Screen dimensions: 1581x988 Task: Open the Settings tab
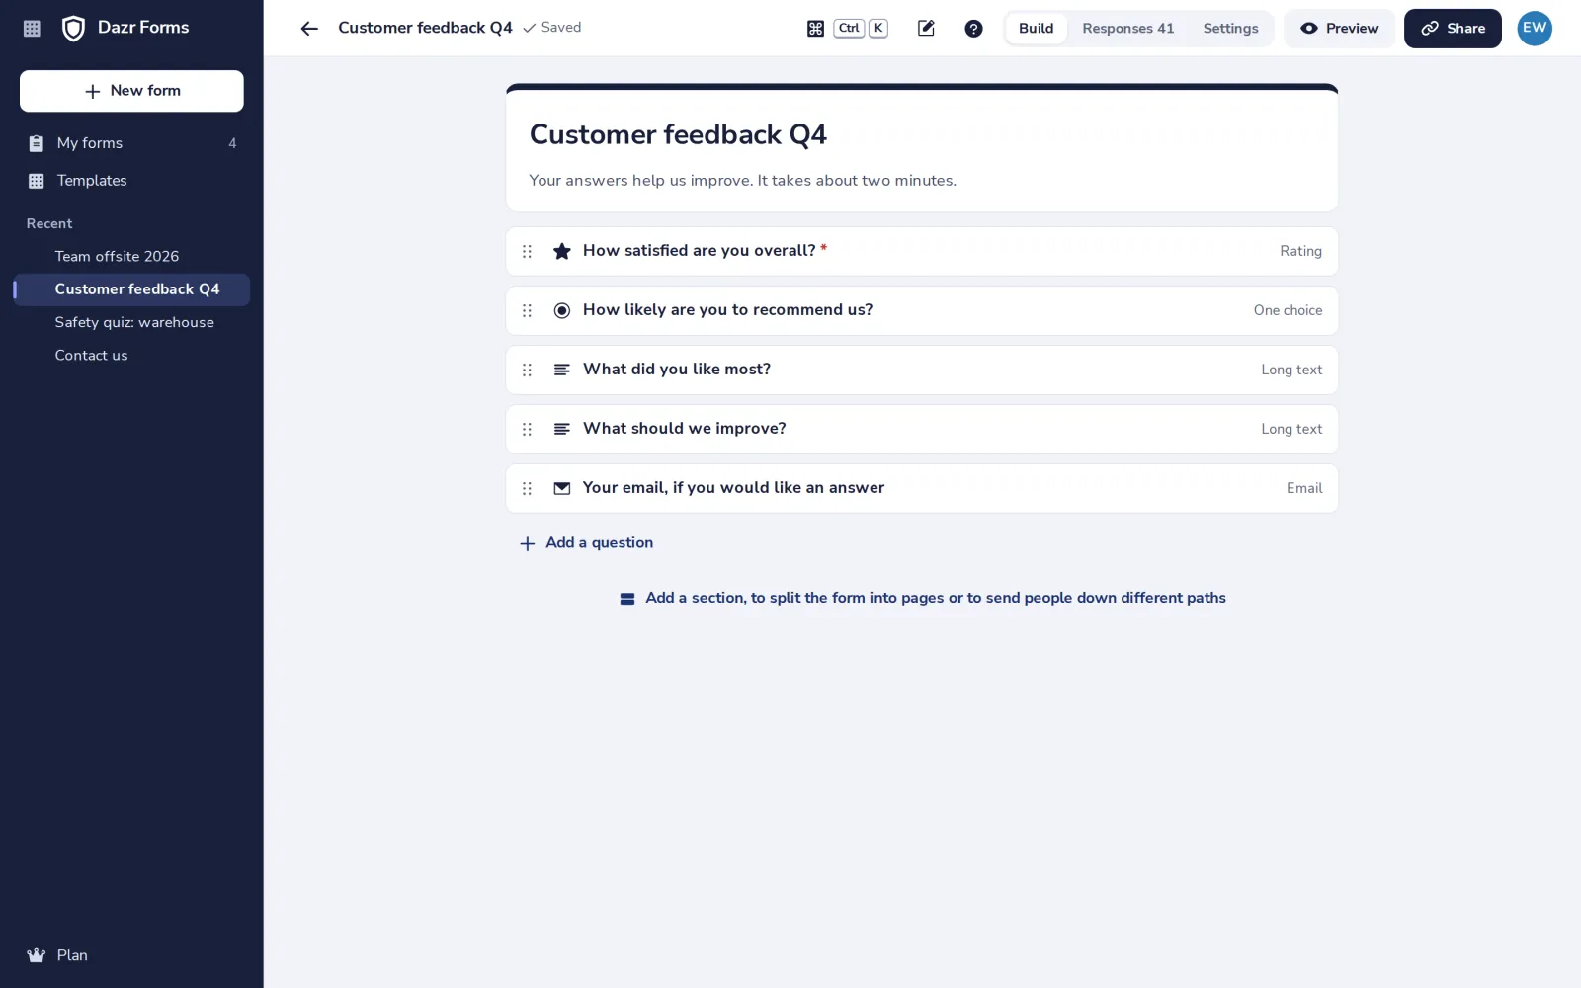(1230, 29)
